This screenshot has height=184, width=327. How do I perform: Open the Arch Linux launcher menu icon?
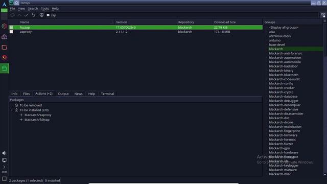tap(4, 5)
